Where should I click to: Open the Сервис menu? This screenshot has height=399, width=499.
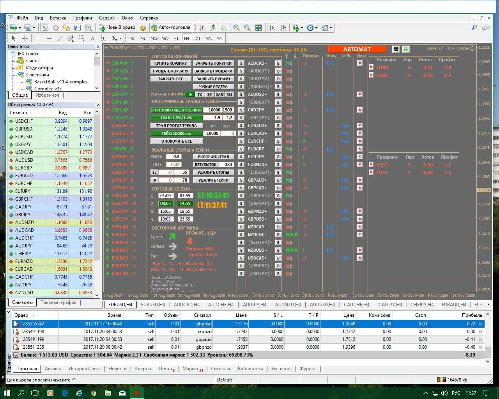click(106, 18)
